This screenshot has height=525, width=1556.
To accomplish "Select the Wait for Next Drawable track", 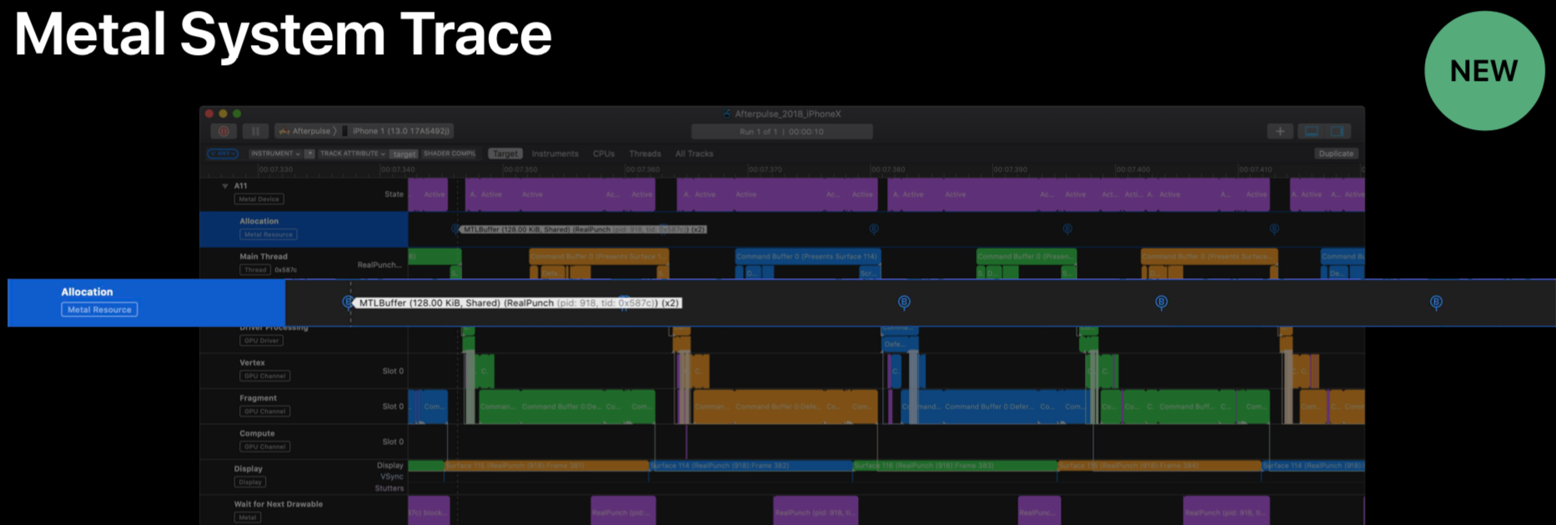I will pos(279,504).
